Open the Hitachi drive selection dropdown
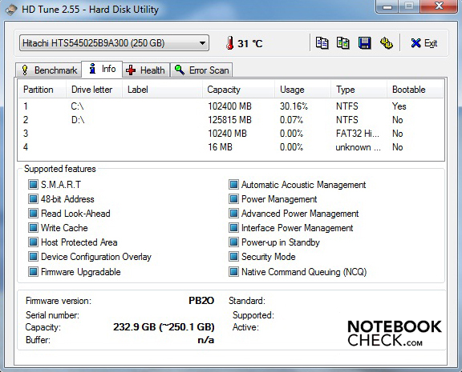The image size is (462, 372). pos(115,43)
